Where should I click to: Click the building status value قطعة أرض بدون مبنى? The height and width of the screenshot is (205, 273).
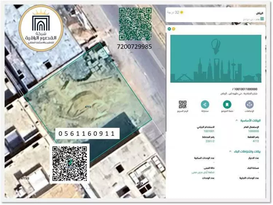(203, 172)
